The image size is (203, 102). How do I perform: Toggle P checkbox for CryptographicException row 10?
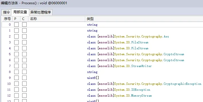click(16, 84)
